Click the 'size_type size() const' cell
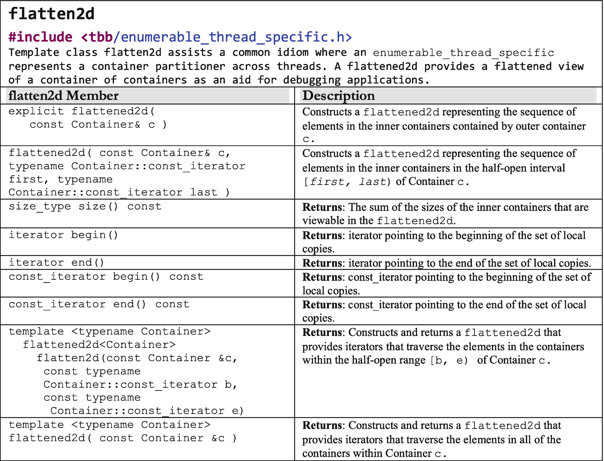 (x=147, y=213)
